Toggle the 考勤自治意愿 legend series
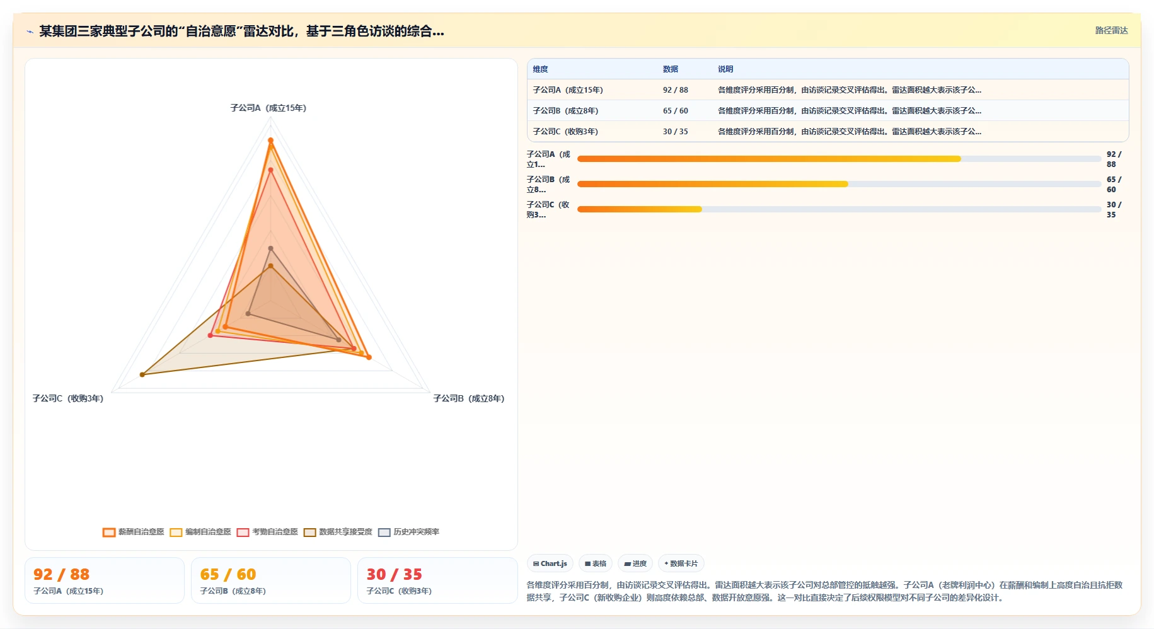This screenshot has width=1154, height=629. point(267,532)
